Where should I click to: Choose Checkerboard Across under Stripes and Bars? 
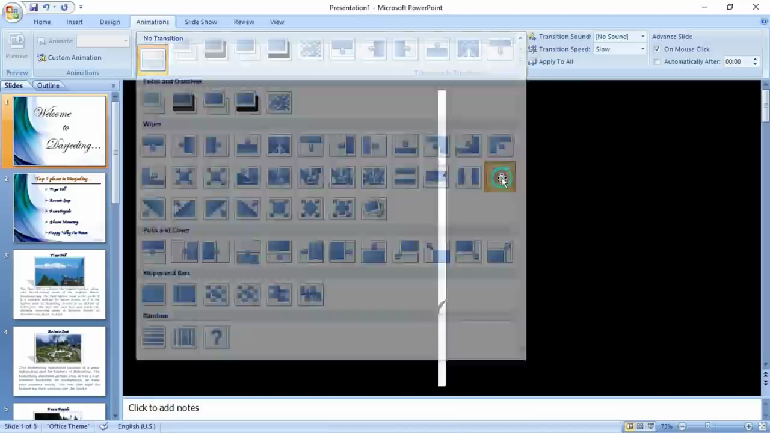(x=217, y=295)
